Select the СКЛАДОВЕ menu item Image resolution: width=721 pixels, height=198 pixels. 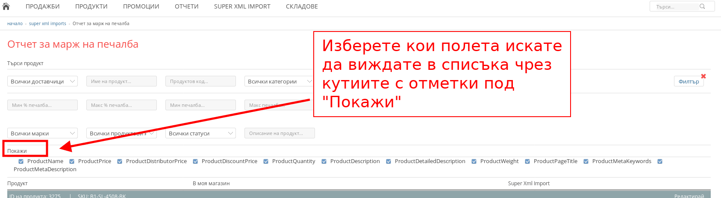pos(302,6)
